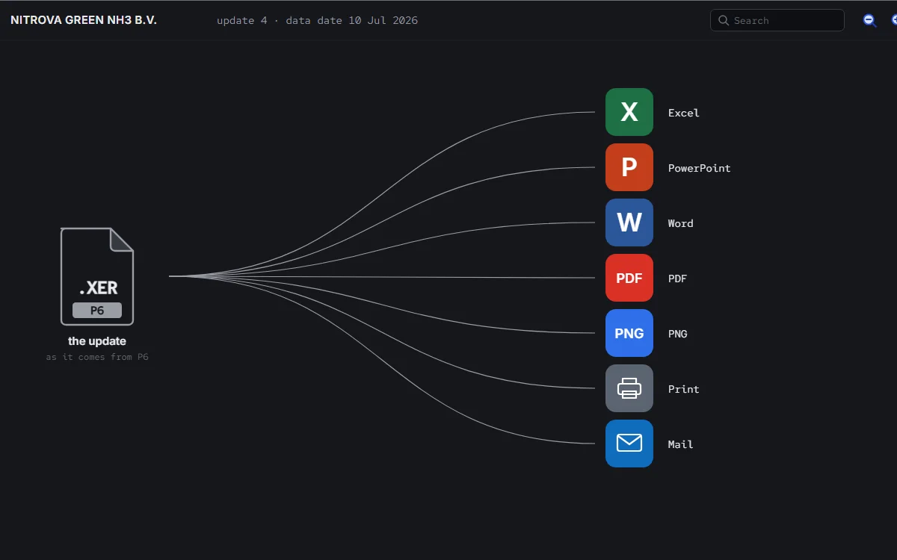Click the zoom out magnifier icon
This screenshot has width=897, height=560.
click(869, 20)
